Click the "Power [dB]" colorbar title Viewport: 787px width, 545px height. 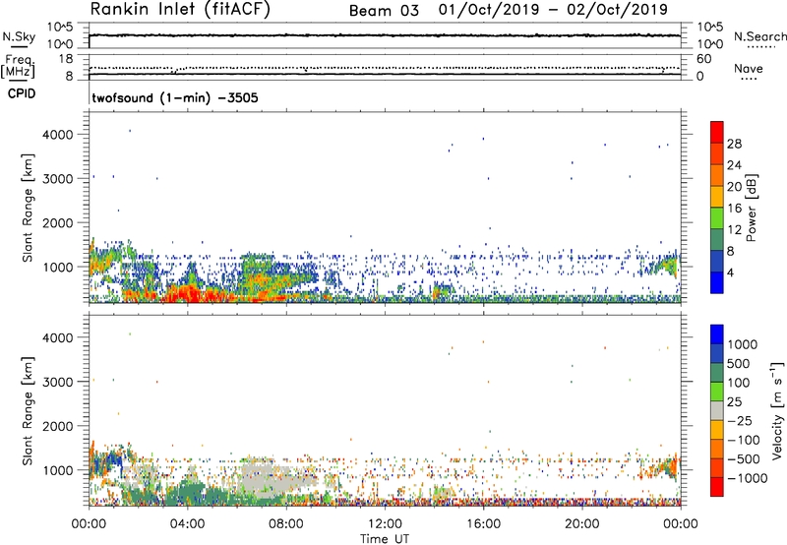(751, 208)
